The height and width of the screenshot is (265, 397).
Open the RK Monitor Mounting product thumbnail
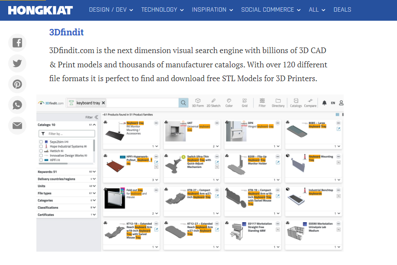pyautogui.click(x=115, y=132)
